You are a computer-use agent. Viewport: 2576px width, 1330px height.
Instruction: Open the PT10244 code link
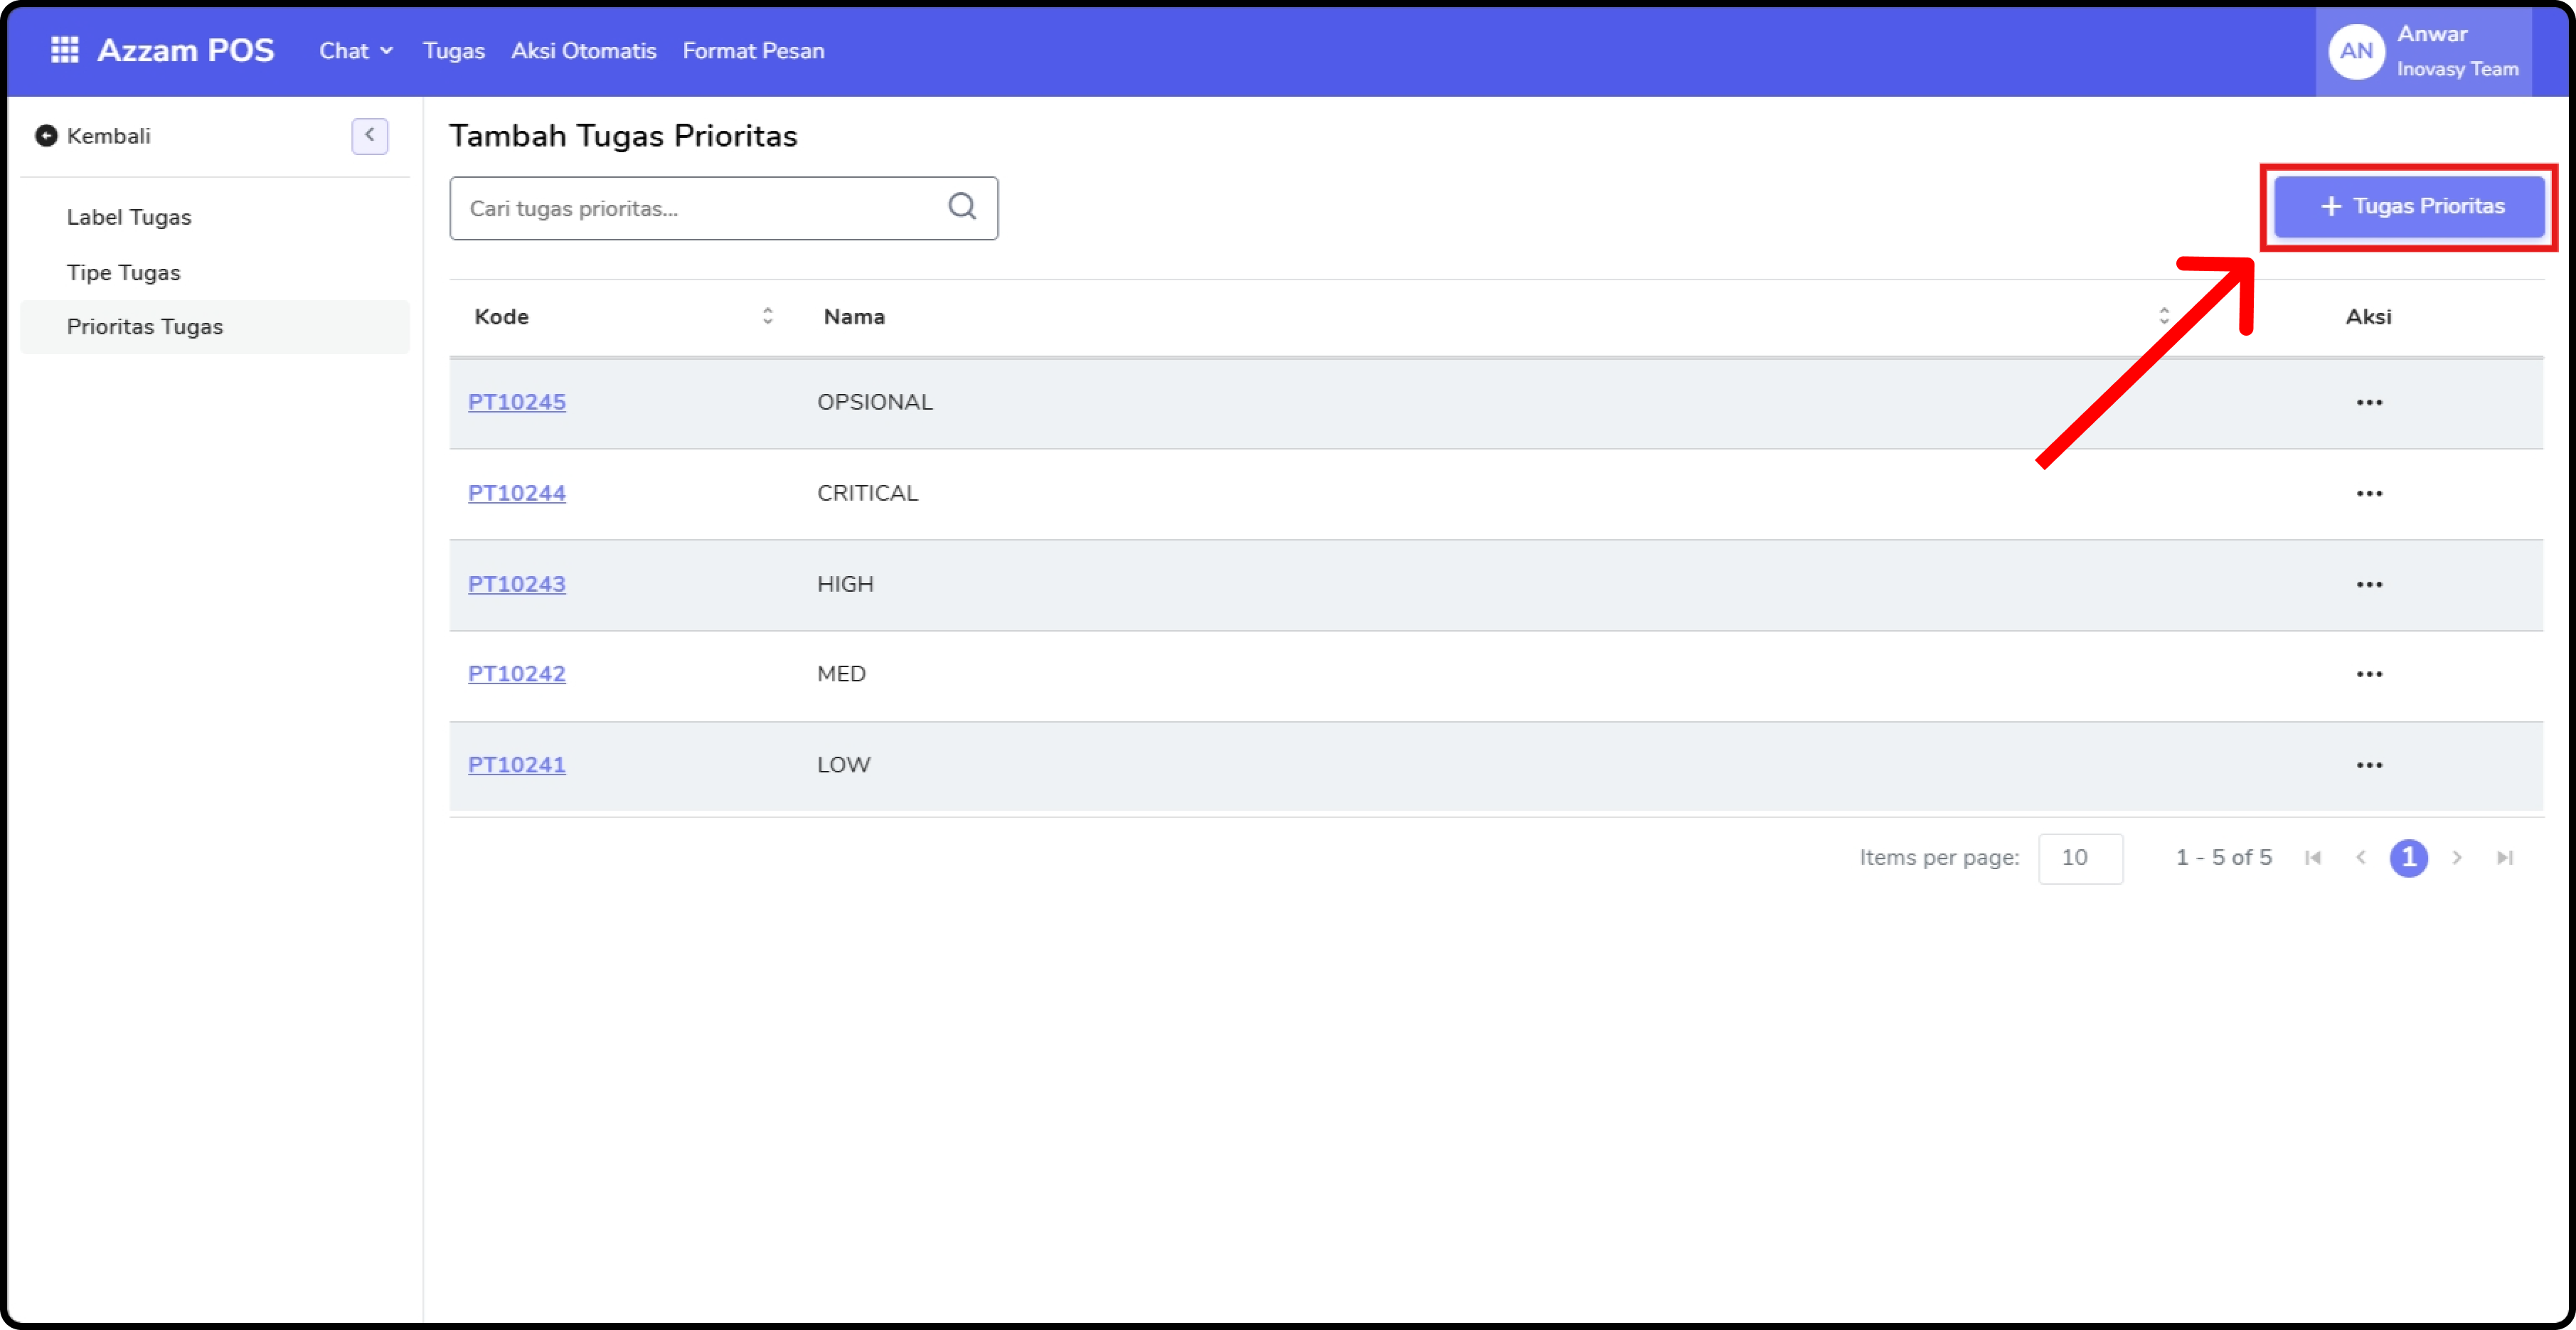click(x=516, y=493)
